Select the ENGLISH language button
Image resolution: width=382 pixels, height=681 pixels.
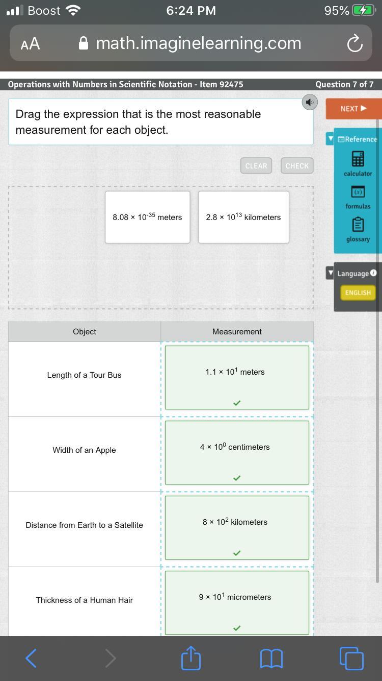pyautogui.click(x=358, y=293)
